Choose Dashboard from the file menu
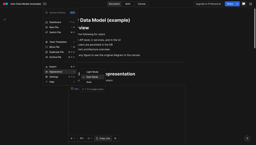 (60, 22)
